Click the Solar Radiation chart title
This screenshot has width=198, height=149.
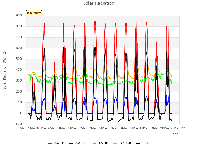99,3
